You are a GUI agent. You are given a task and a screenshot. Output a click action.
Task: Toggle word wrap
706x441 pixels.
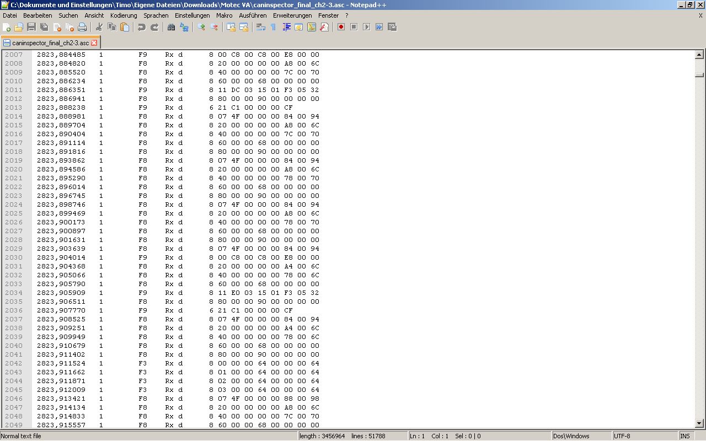pyautogui.click(x=261, y=27)
